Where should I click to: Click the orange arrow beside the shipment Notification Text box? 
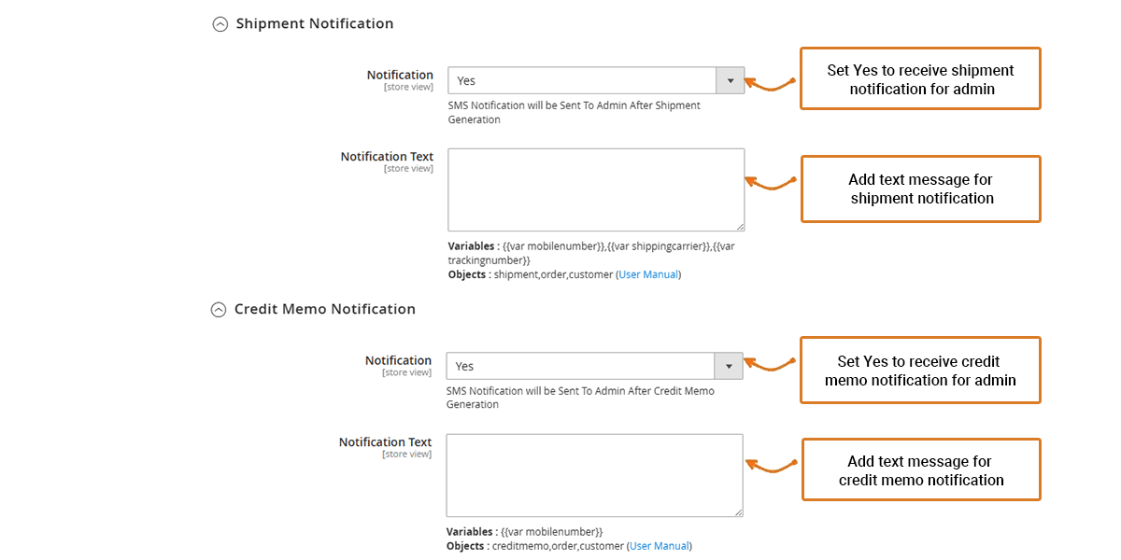(x=771, y=183)
